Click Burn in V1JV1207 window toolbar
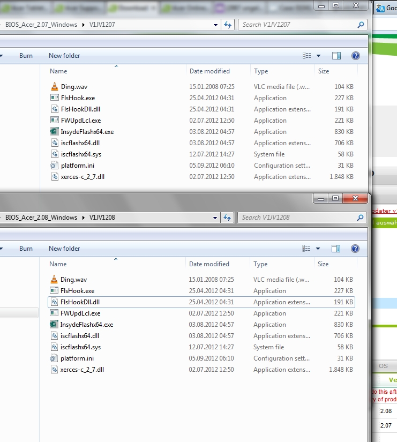 [x=26, y=56]
